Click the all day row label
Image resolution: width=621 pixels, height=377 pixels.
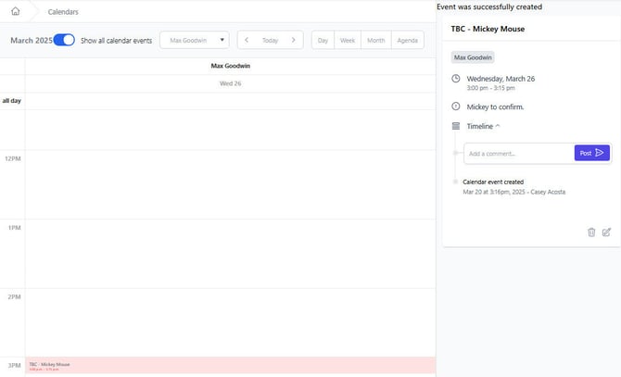click(x=11, y=100)
